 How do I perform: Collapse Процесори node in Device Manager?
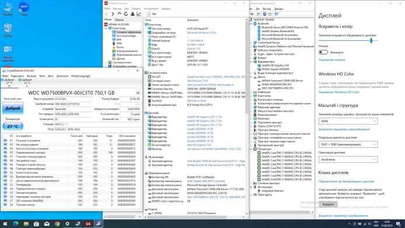point(251,149)
